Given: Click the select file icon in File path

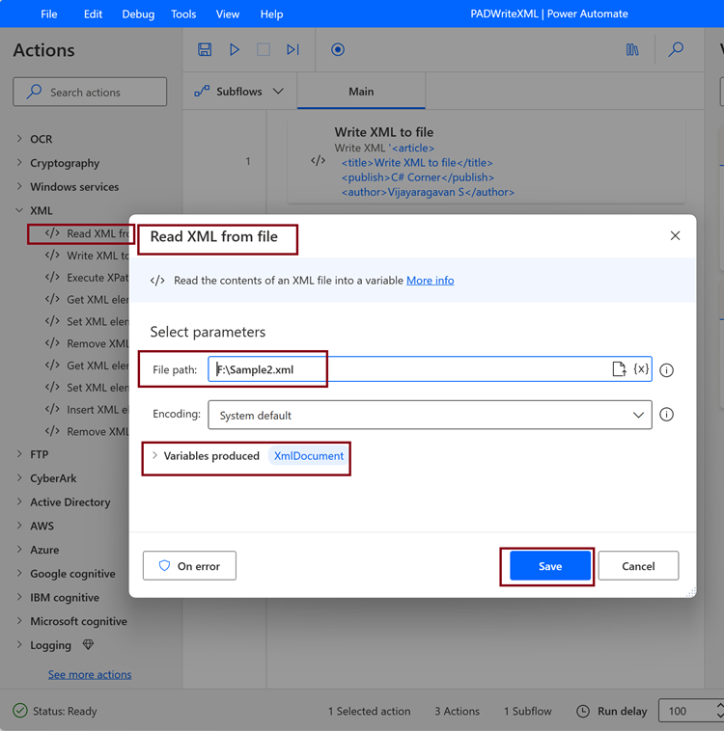Looking at the screenshot, I should (x=619, y=369).
